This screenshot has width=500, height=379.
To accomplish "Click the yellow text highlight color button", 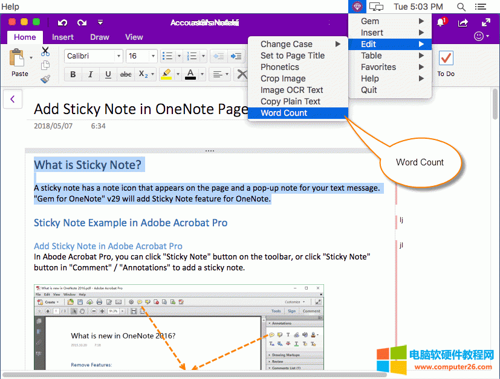I will coord(166,75).
